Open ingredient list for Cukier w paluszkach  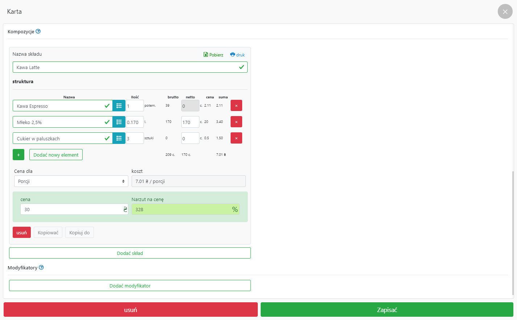click(x=119, y=138)
